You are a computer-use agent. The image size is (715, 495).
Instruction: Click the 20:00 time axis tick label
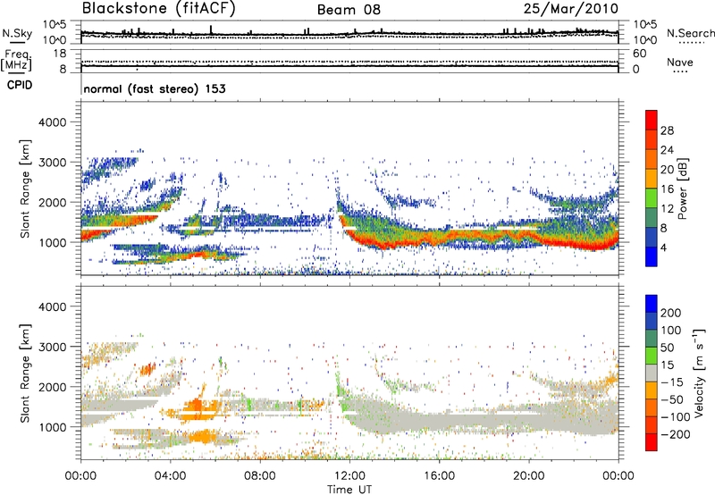click(x=529, y=476)
